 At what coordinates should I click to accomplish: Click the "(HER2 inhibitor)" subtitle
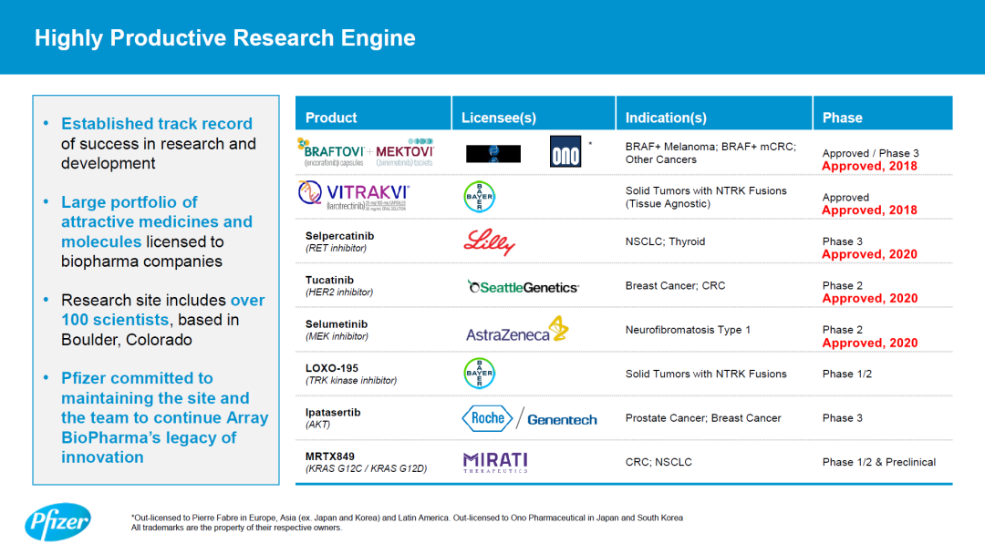click(x=339, y=292)
